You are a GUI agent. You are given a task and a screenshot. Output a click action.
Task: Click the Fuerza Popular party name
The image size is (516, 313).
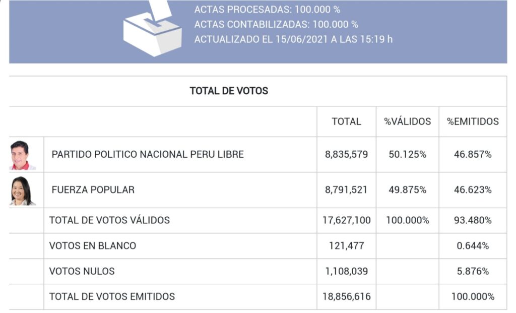93,190
